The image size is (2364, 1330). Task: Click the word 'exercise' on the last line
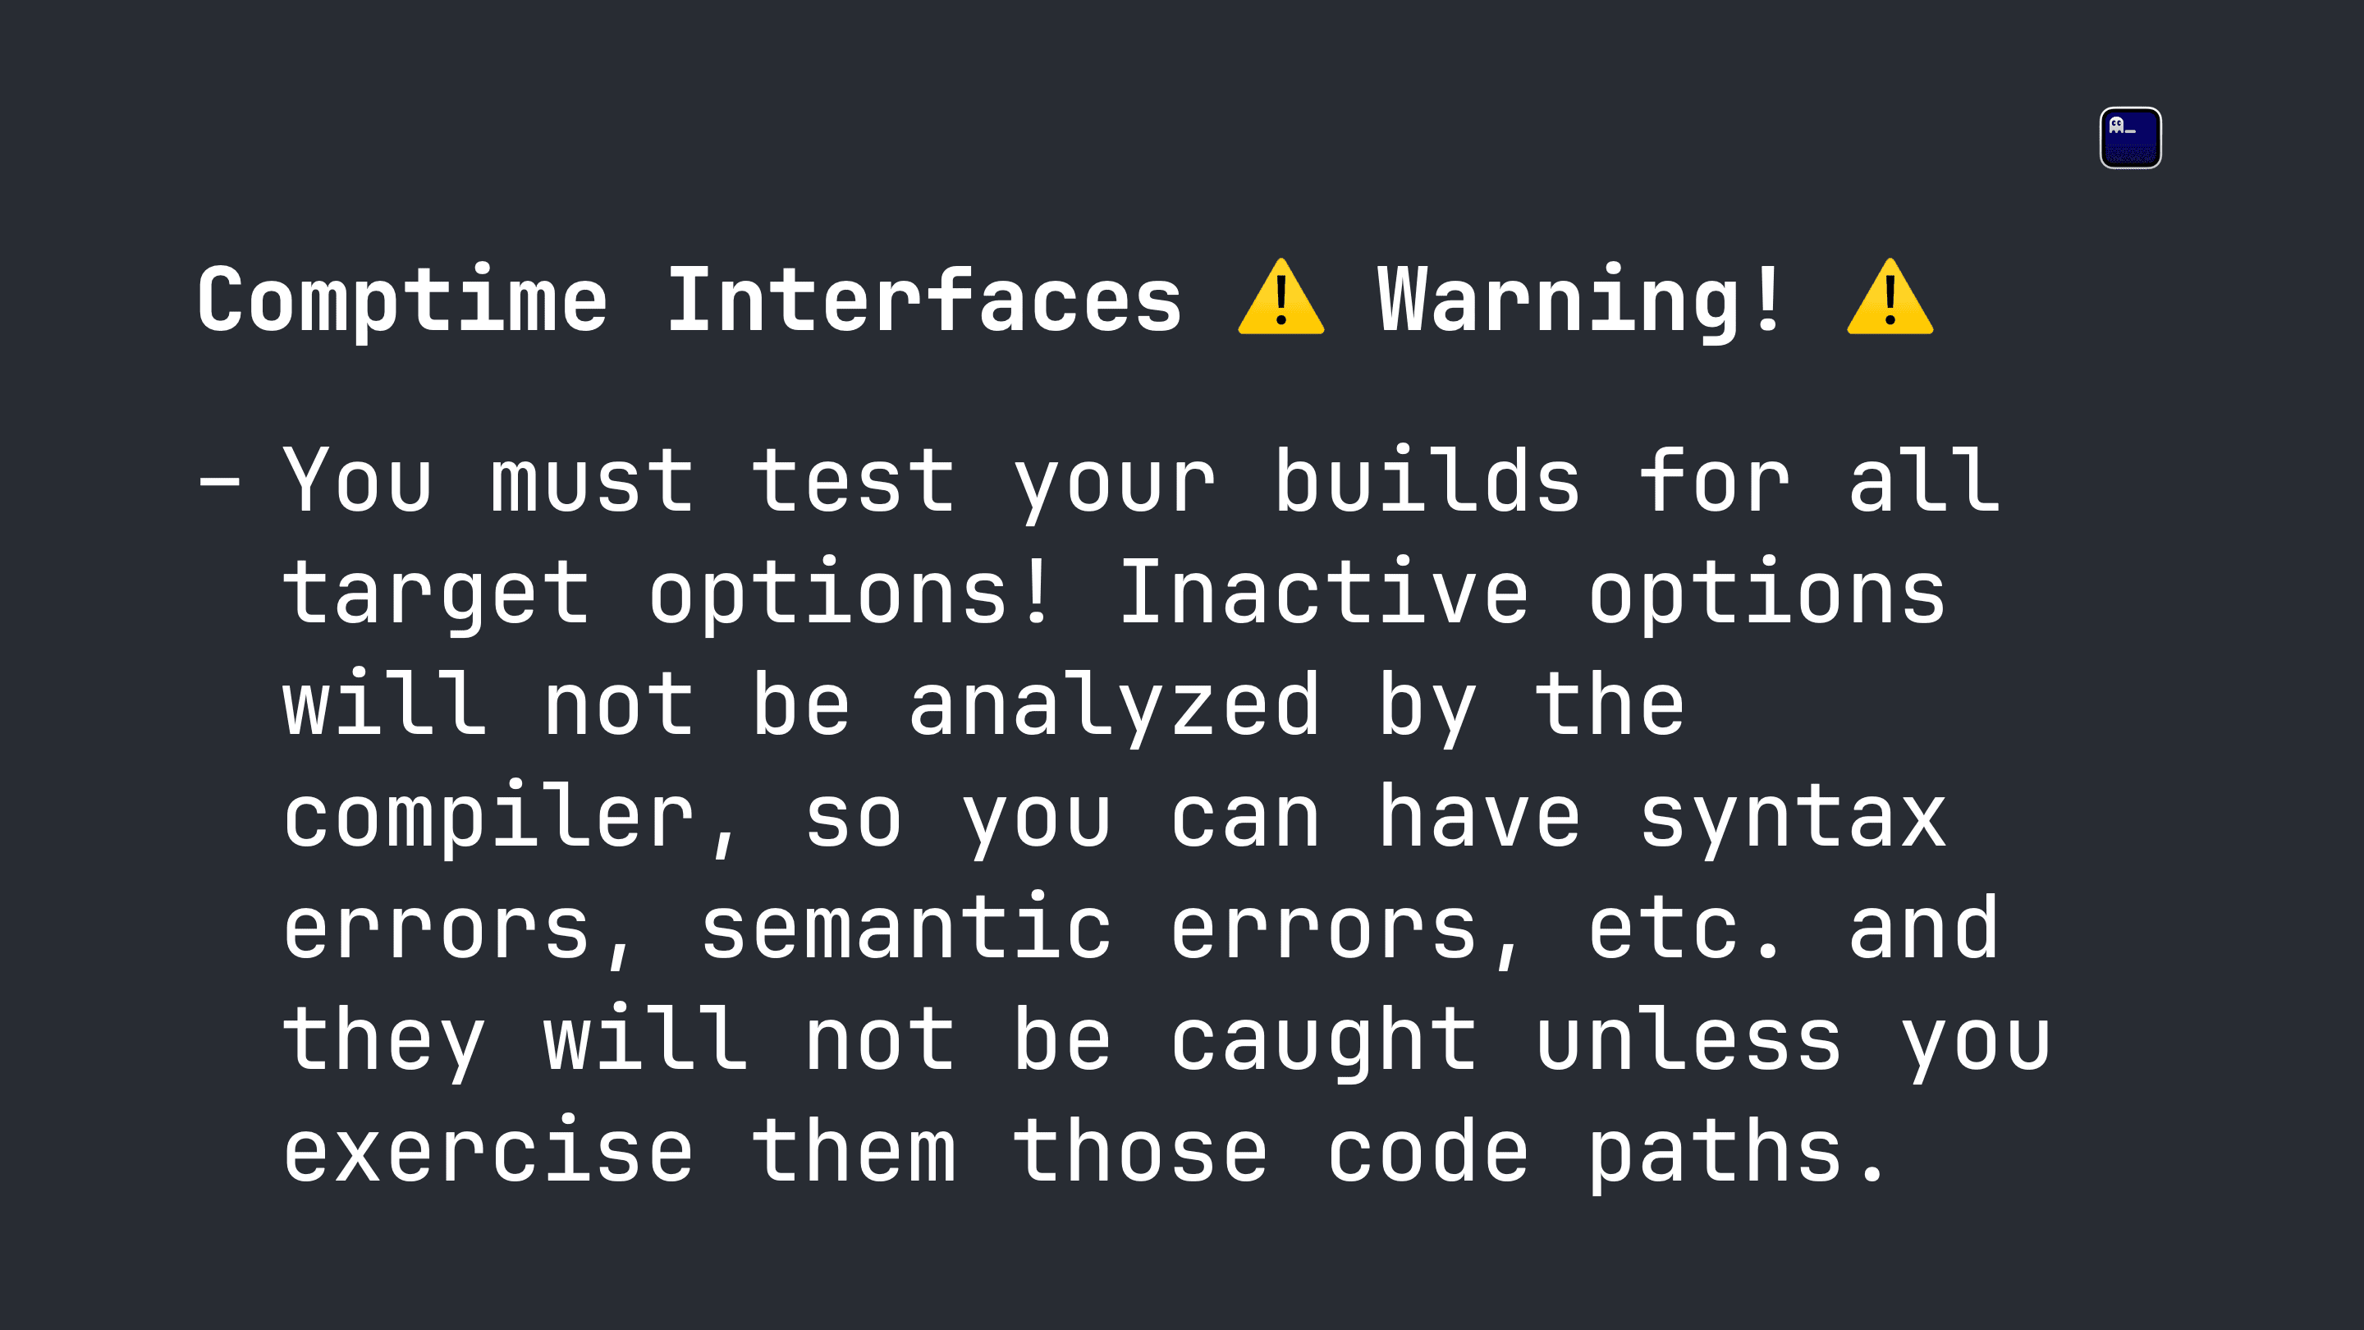(488, 1152)
